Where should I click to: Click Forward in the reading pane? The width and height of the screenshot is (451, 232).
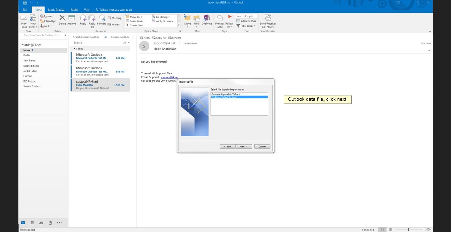175,38
